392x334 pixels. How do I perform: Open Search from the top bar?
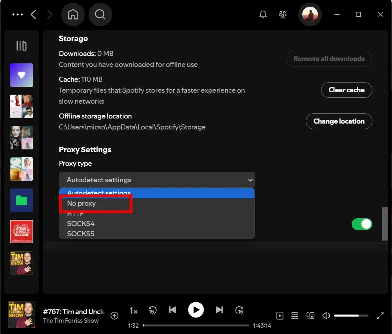[100, 14]
